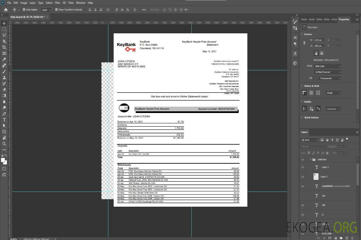Select the Horizontal Type tool
Viewport: 361px width, 240px height.
[x=4, y=120]
